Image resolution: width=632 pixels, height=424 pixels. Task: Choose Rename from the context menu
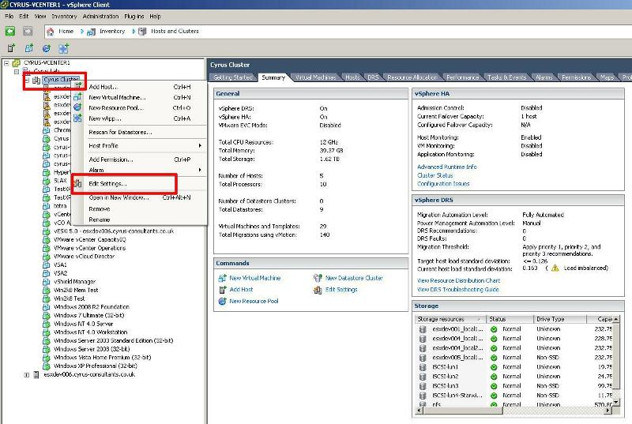tap(100, 220)
